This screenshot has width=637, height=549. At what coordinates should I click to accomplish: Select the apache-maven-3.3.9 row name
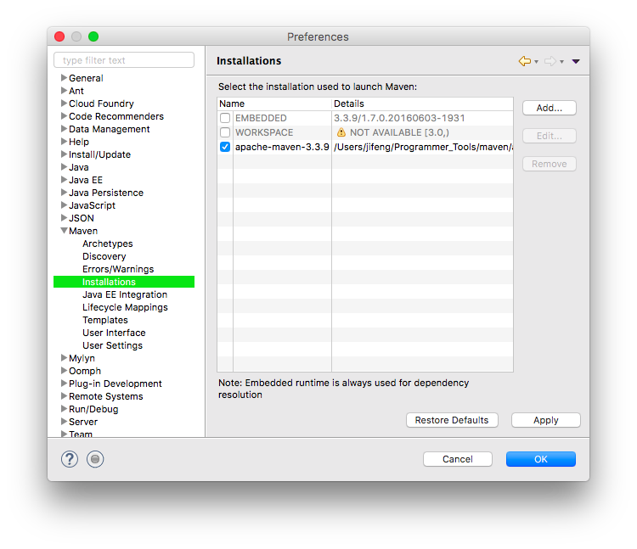point(282,147)
